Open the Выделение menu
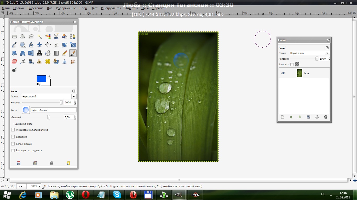 [x=36, y=8]
